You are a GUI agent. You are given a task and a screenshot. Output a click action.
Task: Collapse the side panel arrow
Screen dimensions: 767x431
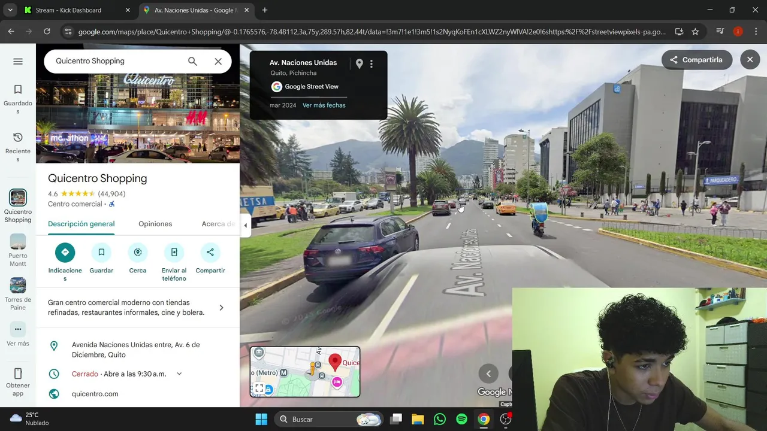click(245, 225)
